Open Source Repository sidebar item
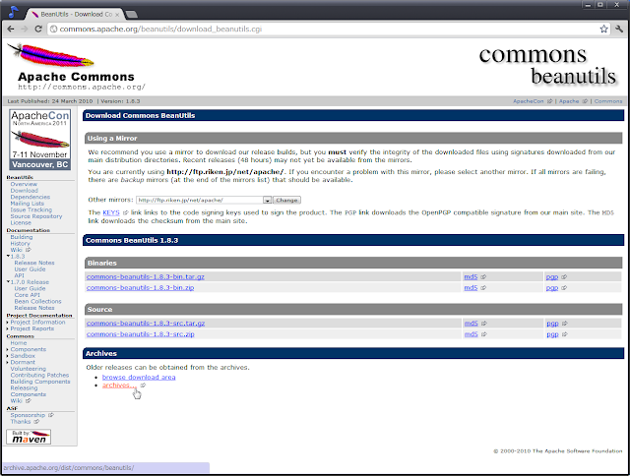This screenshot has height=476, width=630. point(36,216)
